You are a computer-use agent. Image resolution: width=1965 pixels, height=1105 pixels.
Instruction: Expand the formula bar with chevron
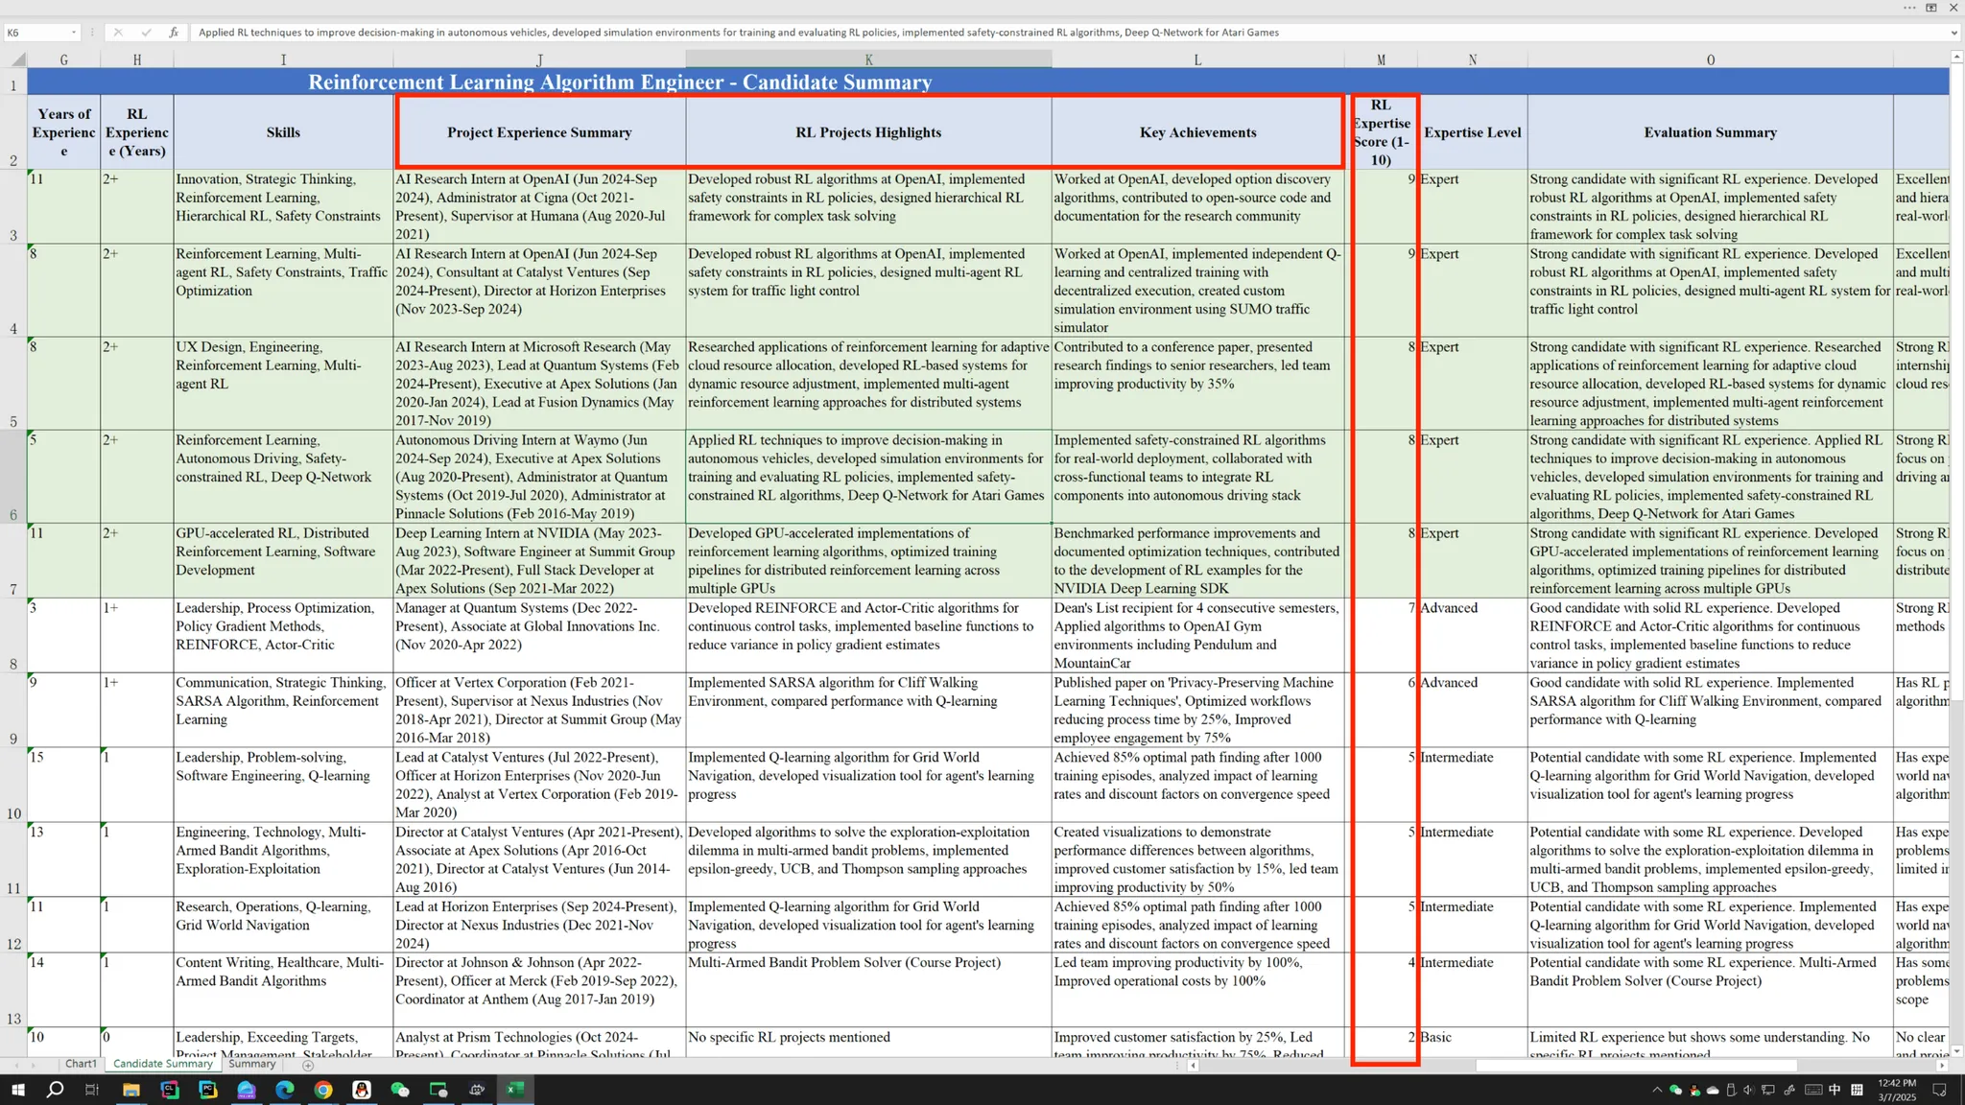[x=1953, y=33]
